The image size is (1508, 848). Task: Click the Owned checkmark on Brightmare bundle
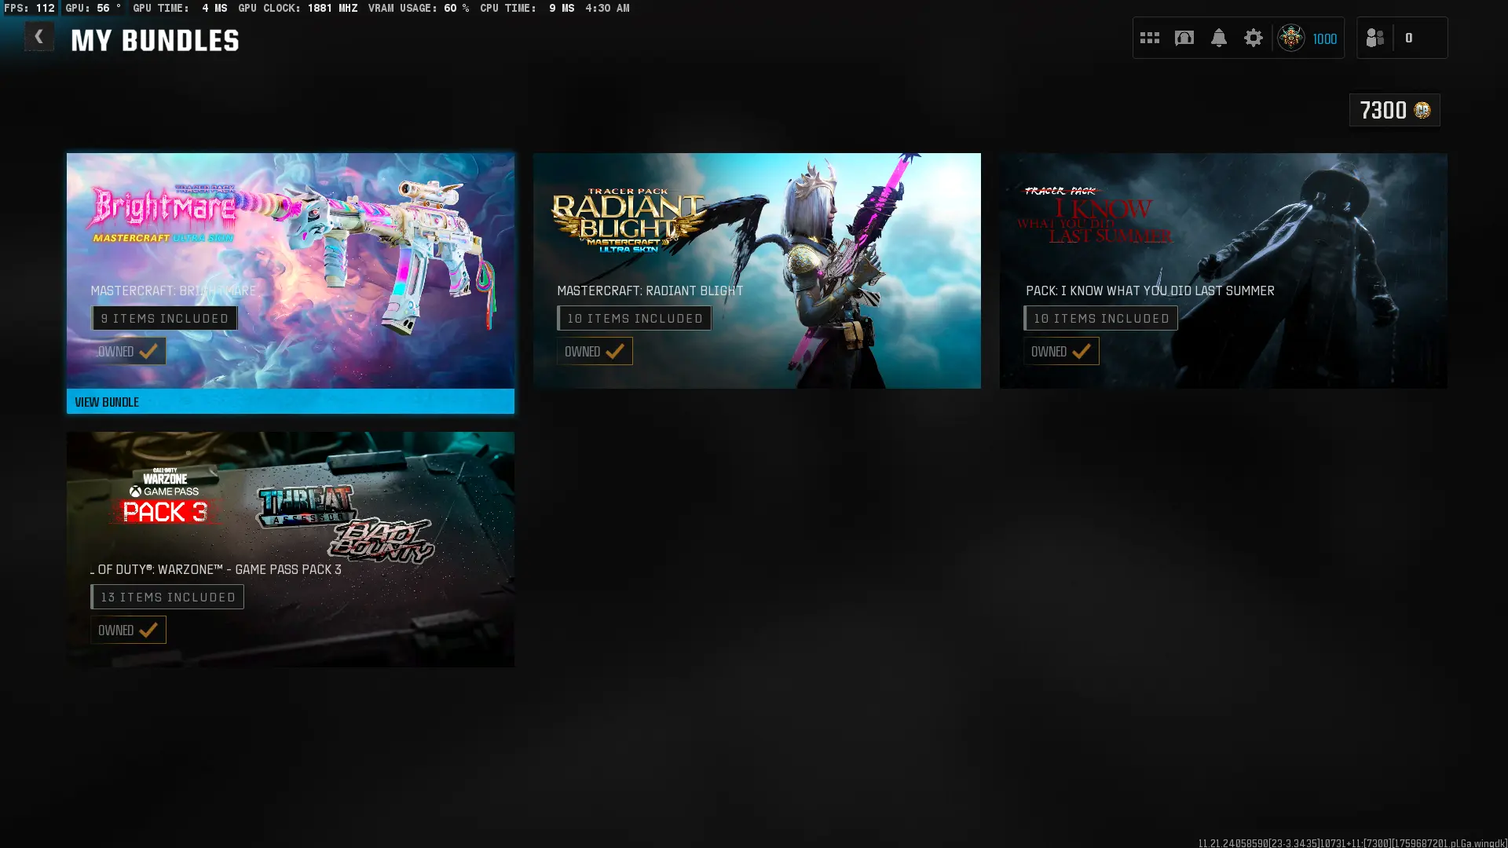coord(148,352)
